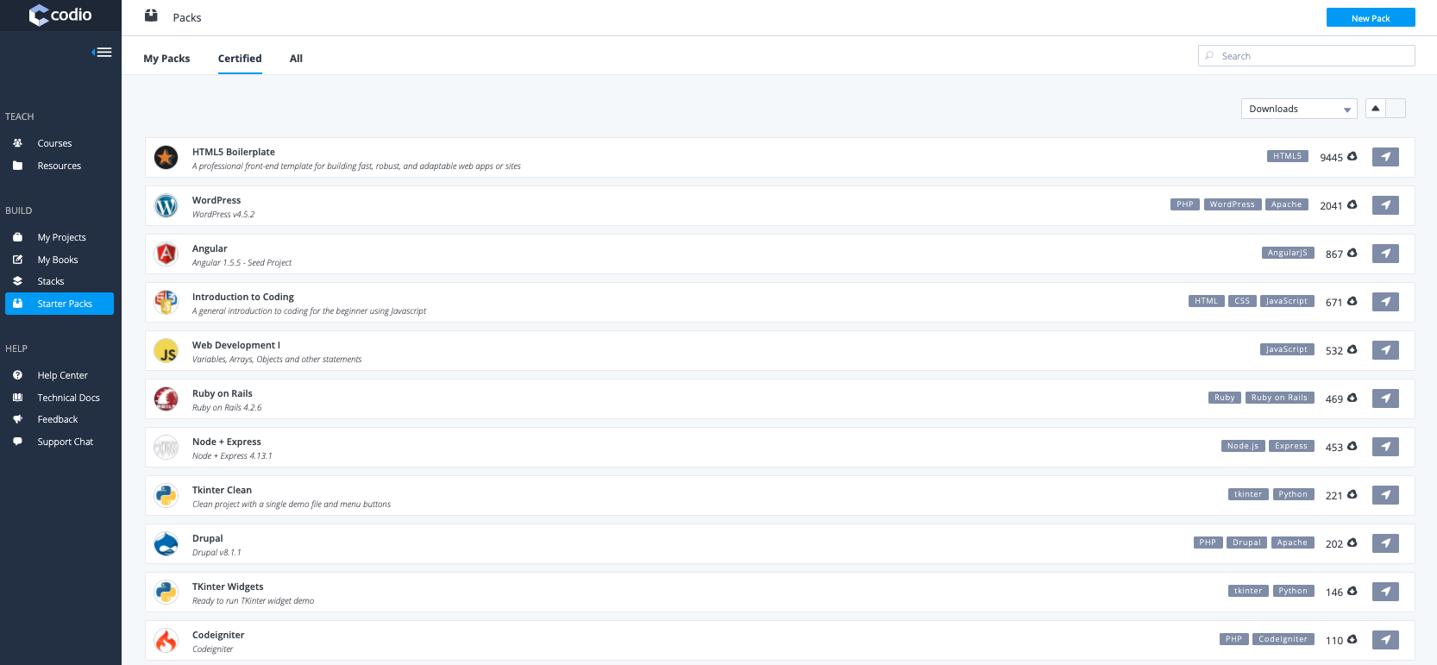Use the Codeigniter pack arrow button
Image resolution: width=1437 pixels, height=665 pixels.
1385,640
